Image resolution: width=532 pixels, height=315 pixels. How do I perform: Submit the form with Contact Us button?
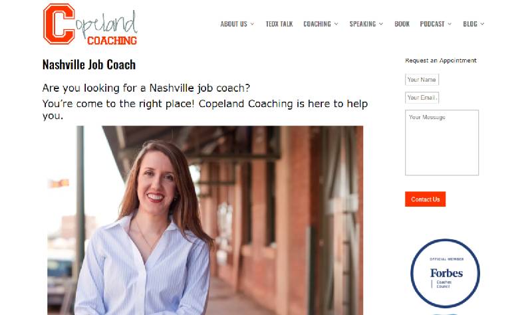pos(425,199)
